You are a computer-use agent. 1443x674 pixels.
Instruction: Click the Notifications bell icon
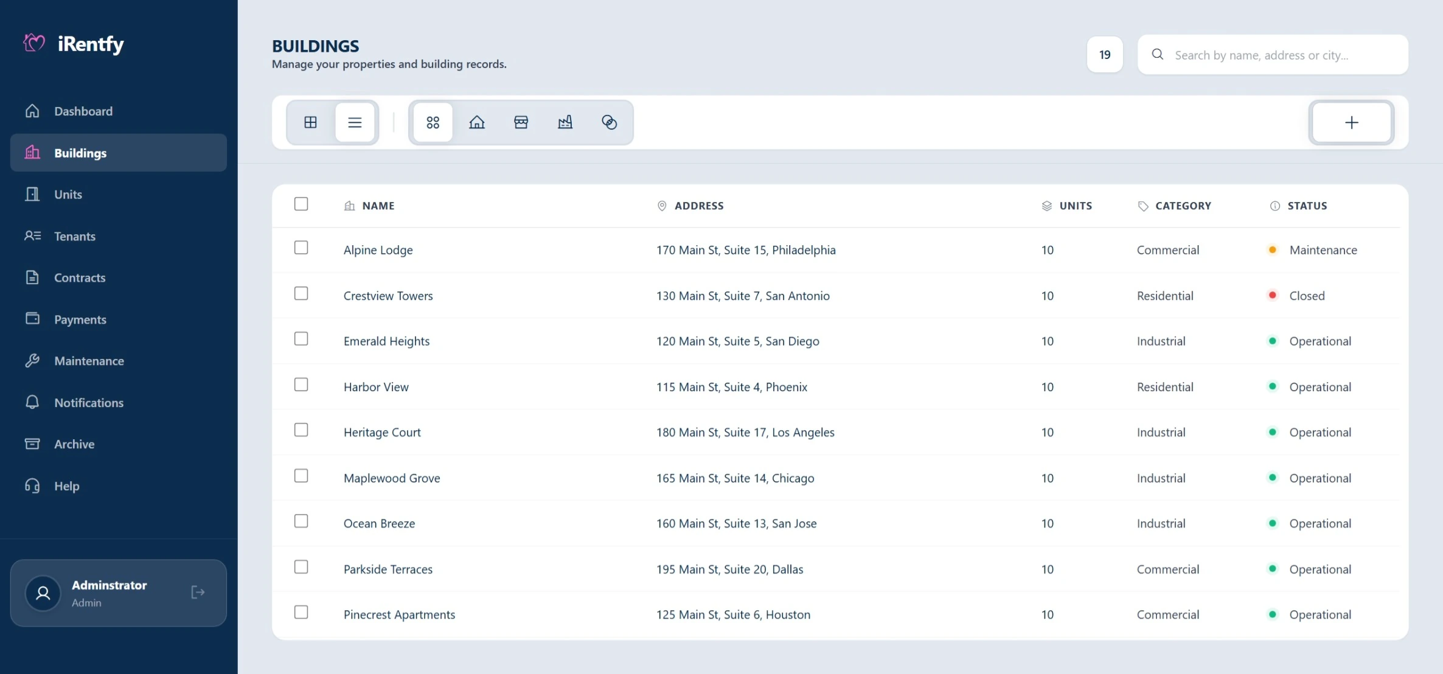pyautogui.click(x=32, y=402)
